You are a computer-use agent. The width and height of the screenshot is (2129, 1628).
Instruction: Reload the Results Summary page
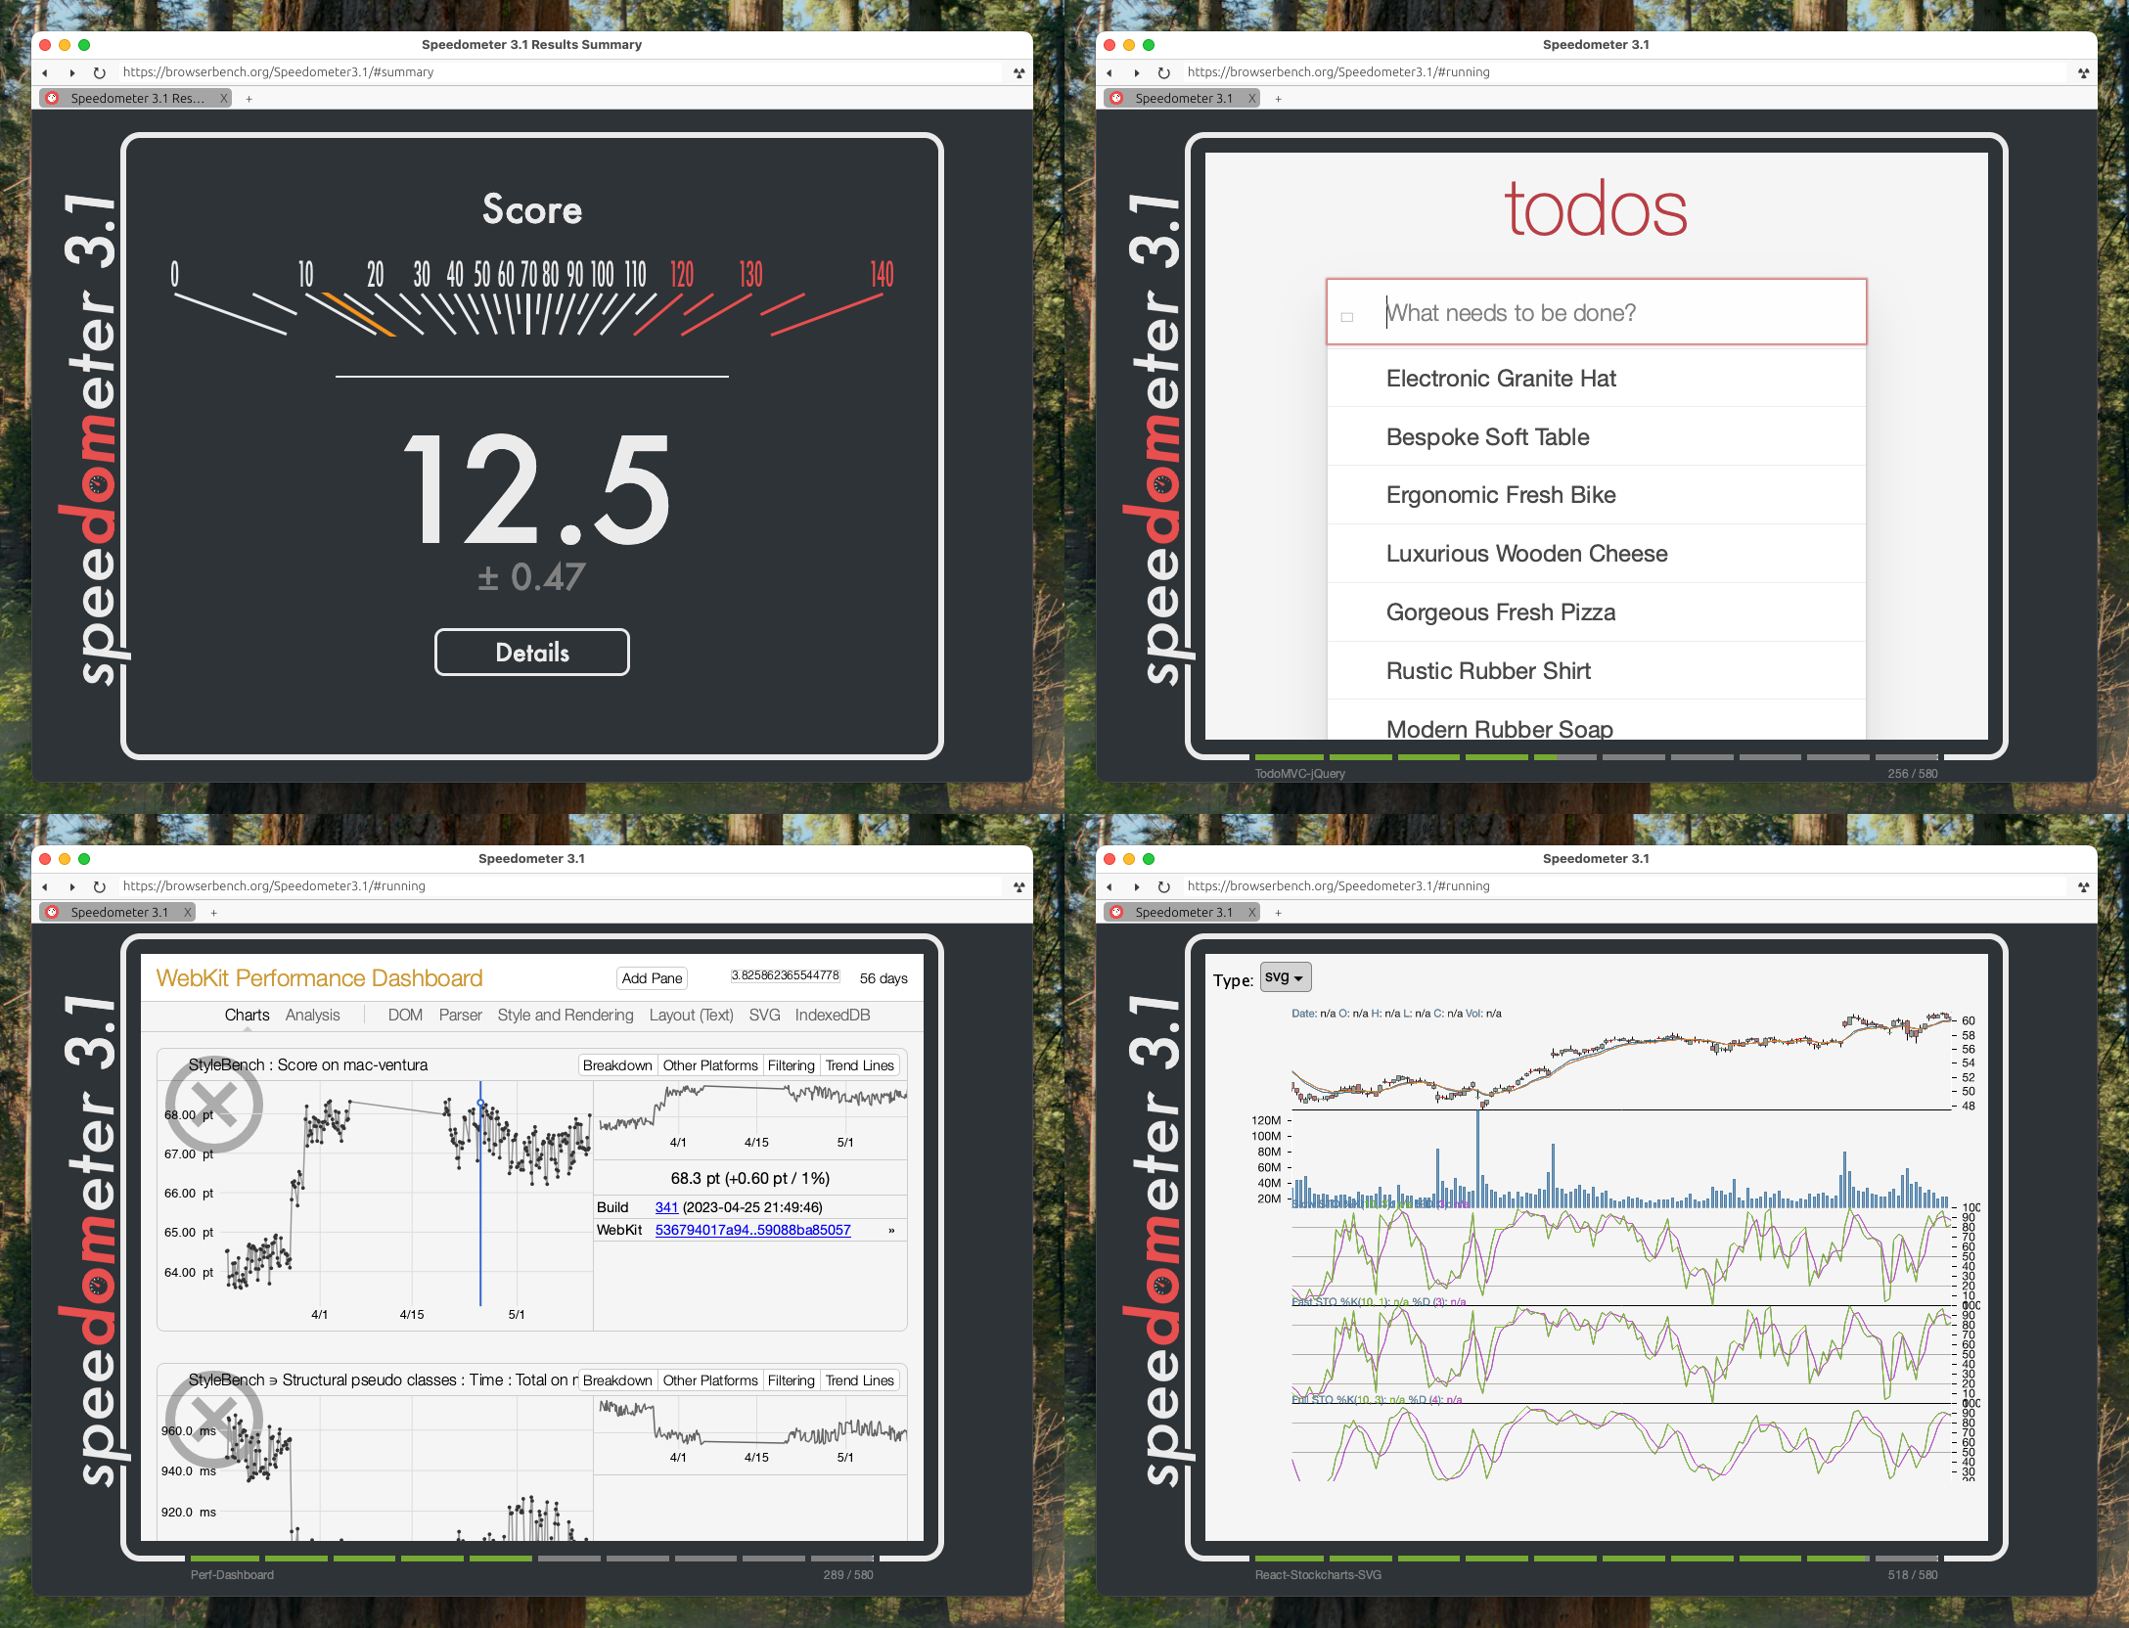(99, 72)
